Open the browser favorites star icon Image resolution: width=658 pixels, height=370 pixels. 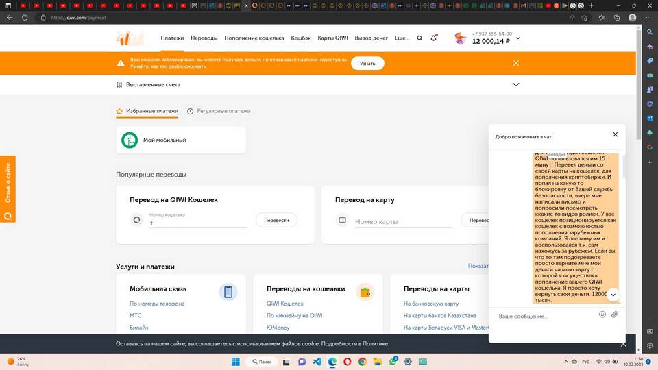point(601,18)
